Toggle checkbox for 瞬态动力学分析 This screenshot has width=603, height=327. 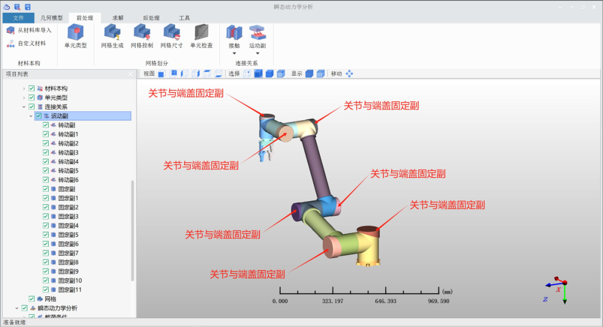pos(25,308)
